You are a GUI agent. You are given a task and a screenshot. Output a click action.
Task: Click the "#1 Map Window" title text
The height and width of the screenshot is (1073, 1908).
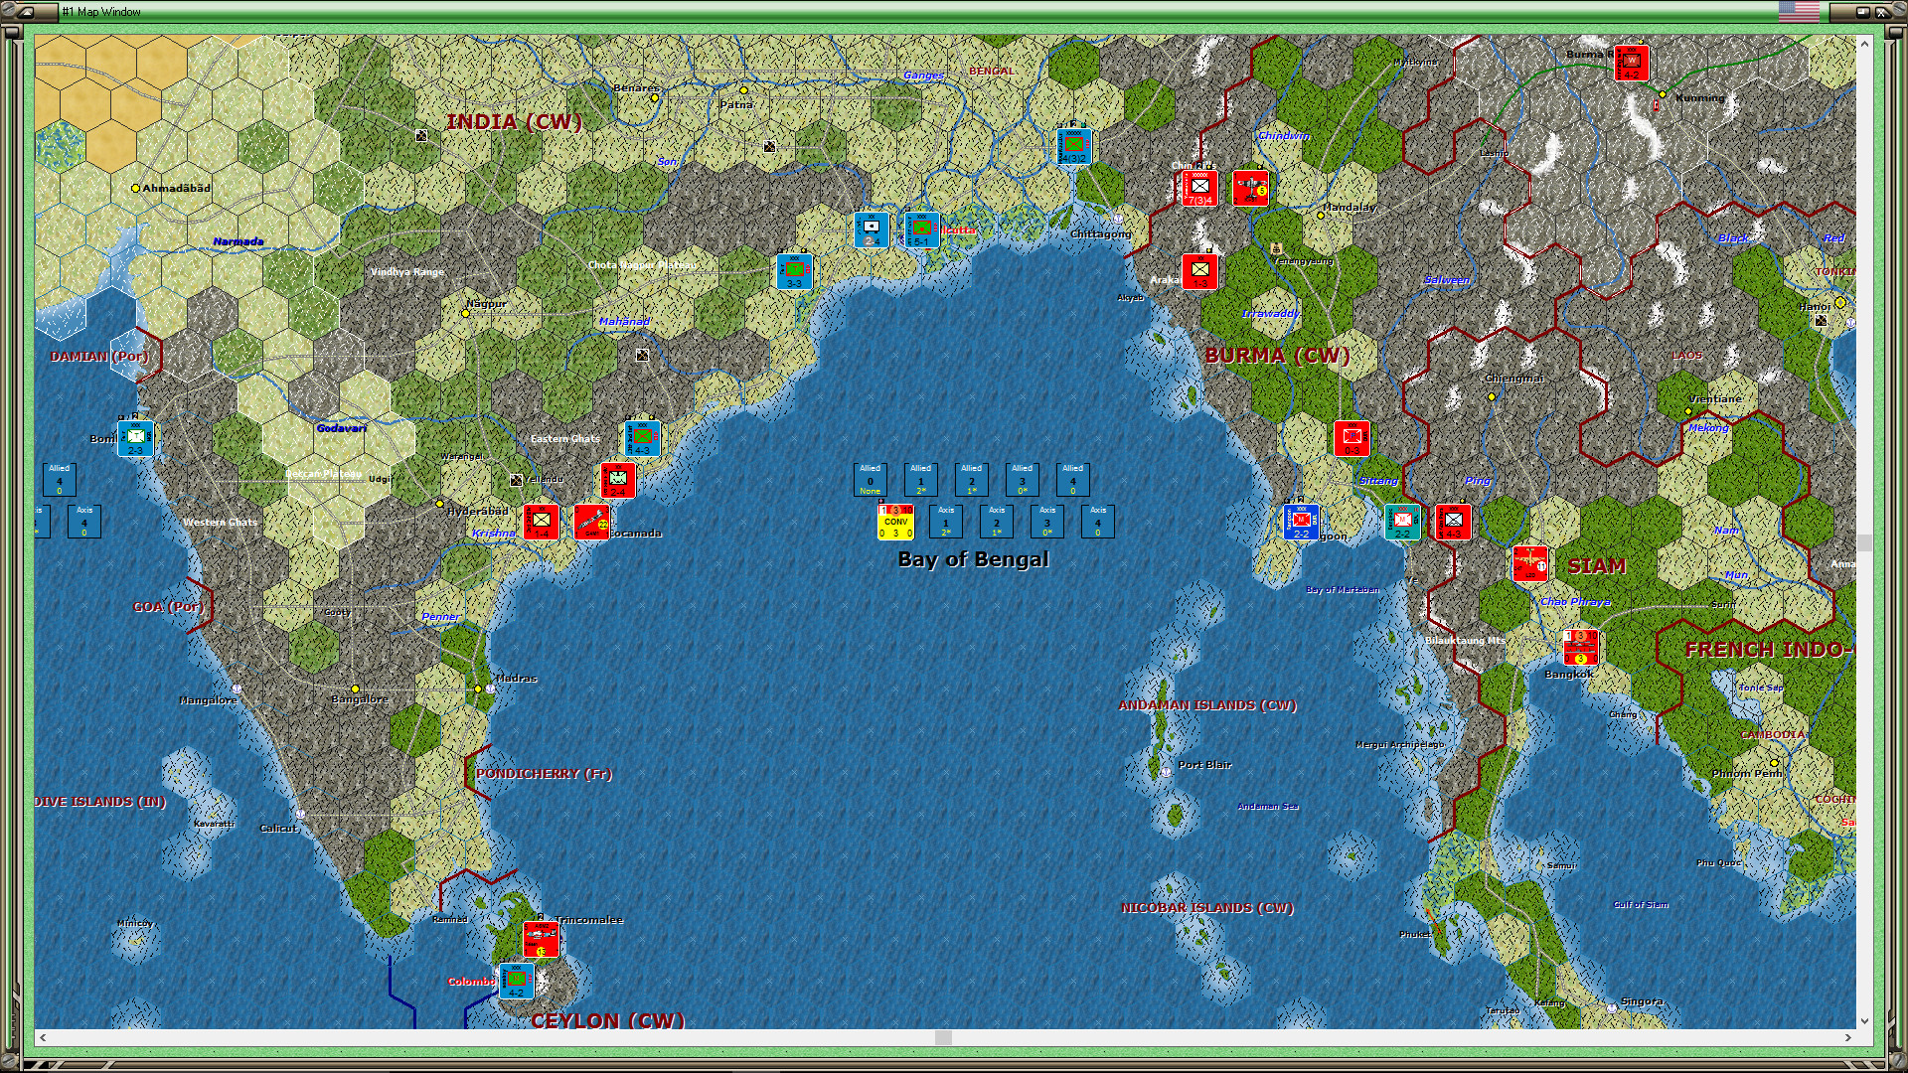(x=101, y=12)
